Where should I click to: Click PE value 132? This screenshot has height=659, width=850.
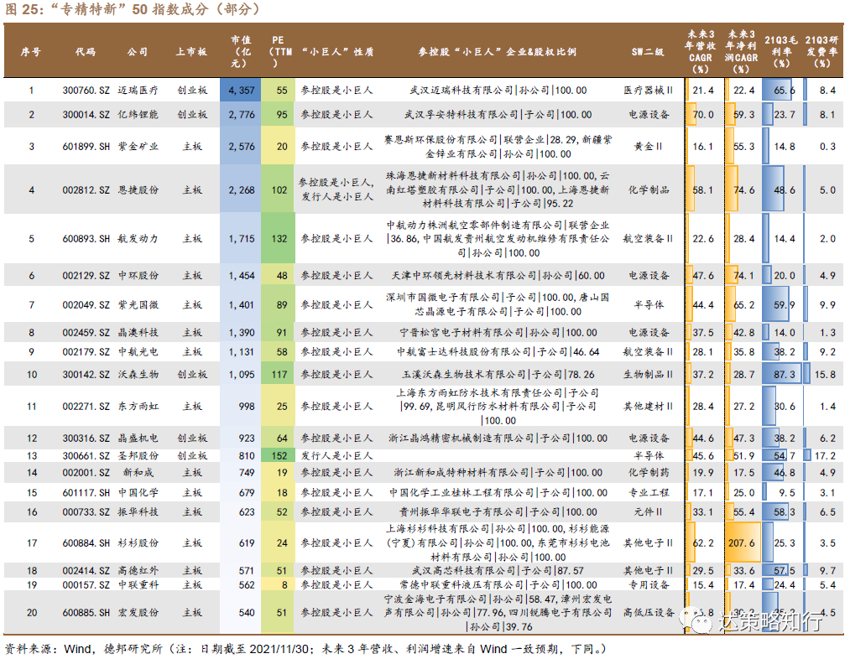coord(279,239)
